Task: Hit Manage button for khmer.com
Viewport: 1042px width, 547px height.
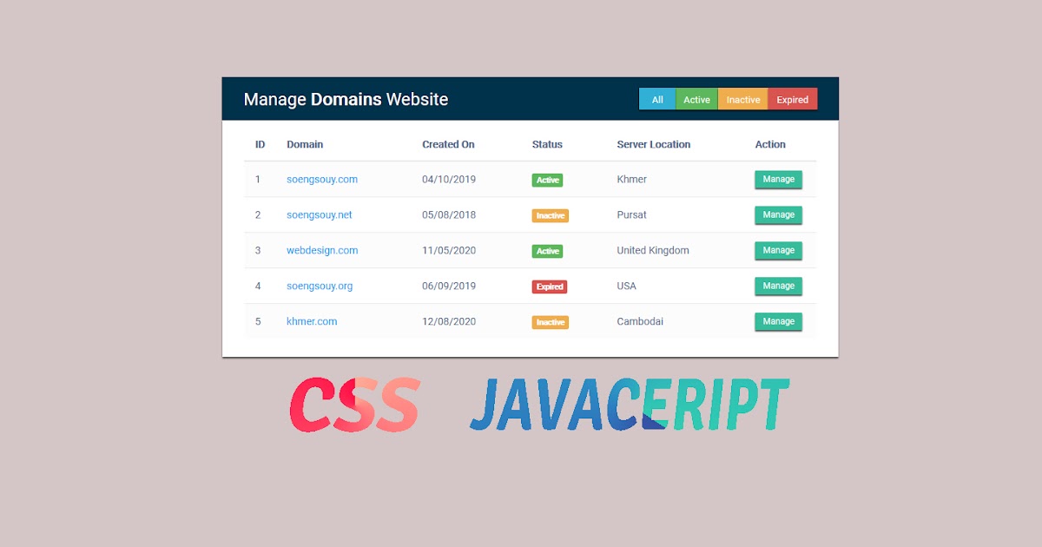Action: pyautogui.click(x=778, y=322)
